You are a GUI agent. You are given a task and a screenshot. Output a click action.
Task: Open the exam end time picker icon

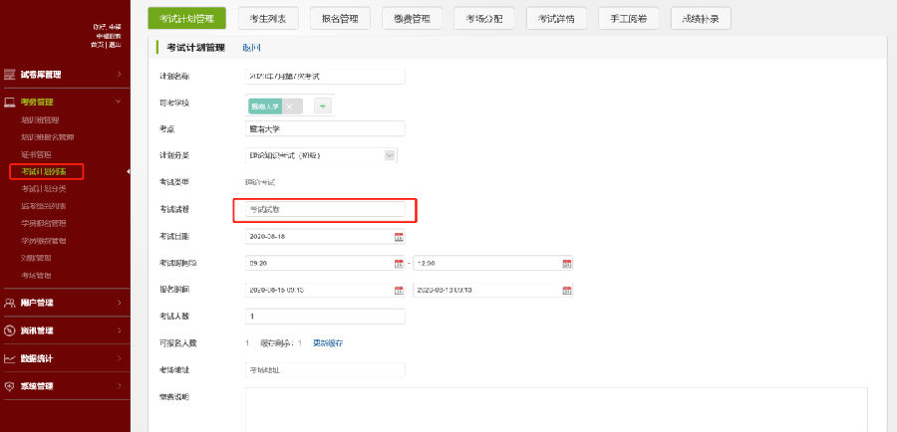coord(566,264)
